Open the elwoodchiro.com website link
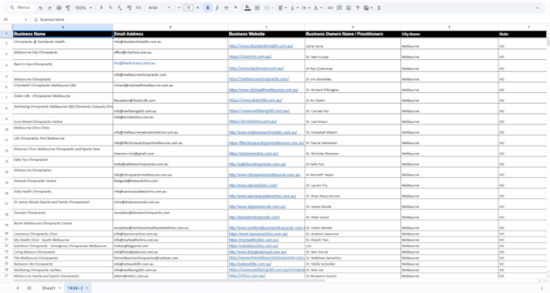Image resolution: width=550 pixels, height=293 pixels. (253, 185)
